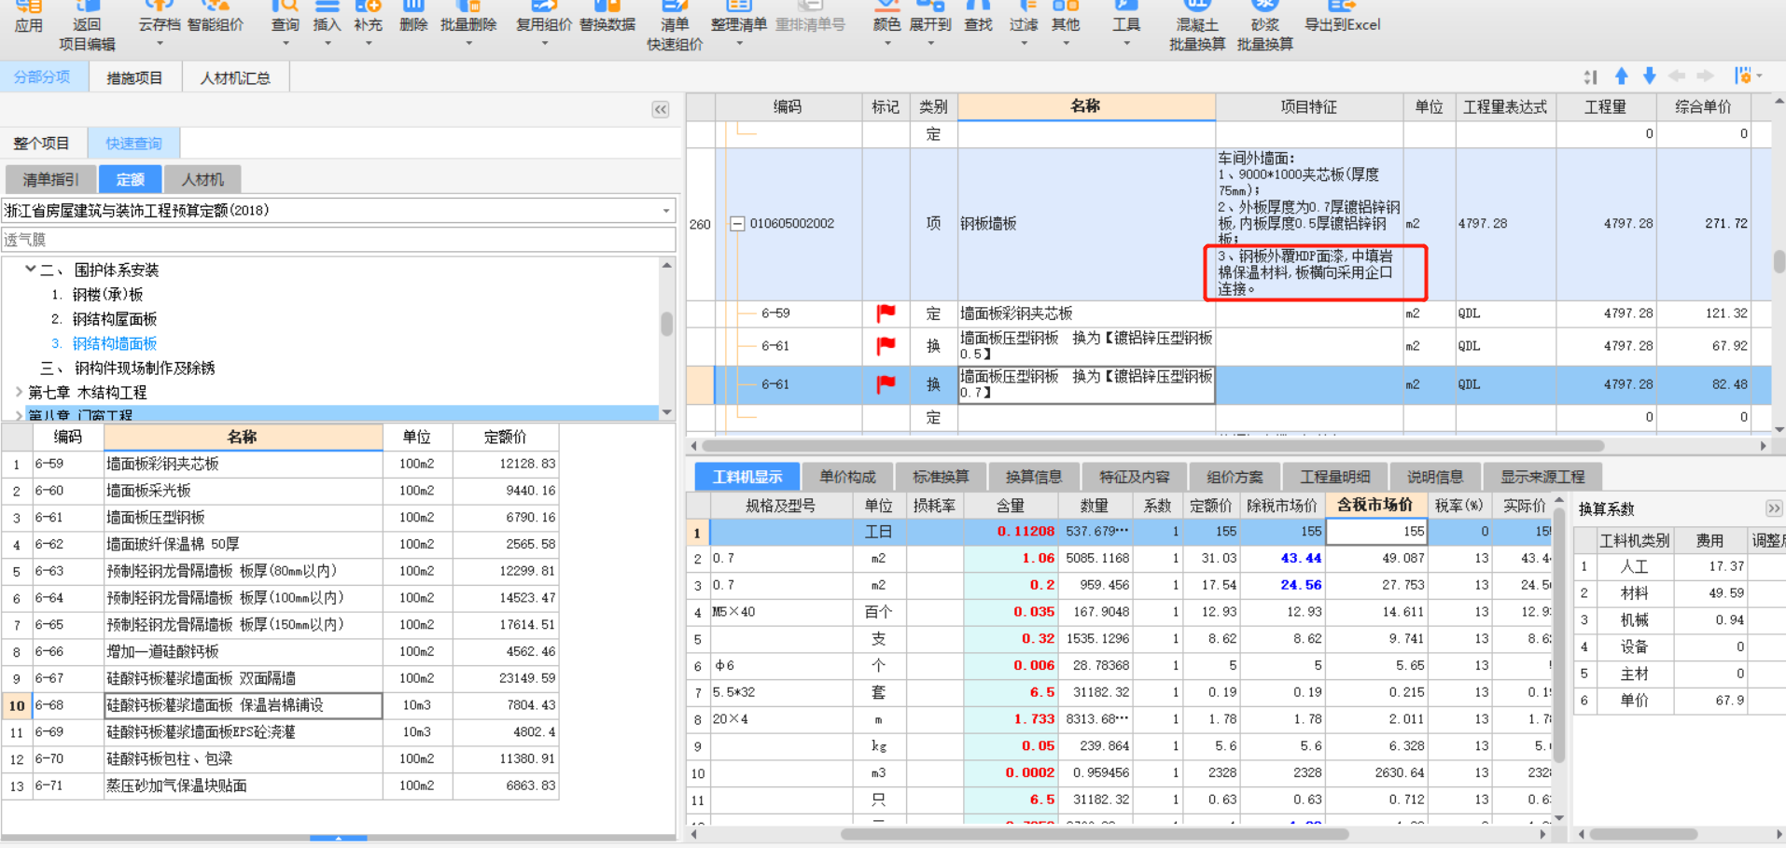Open the 其他 toolbar dropdown

tap(1066, 43)
